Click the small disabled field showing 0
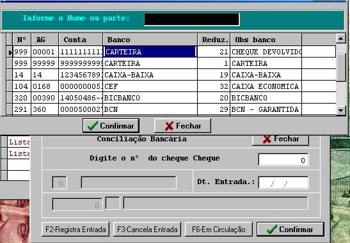 [x=60, y=183]
